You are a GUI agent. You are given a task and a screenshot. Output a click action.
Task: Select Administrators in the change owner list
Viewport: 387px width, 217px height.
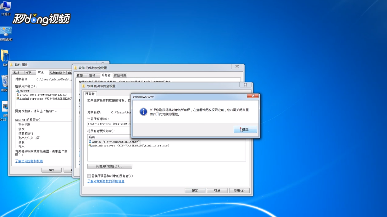click(129, 146)
